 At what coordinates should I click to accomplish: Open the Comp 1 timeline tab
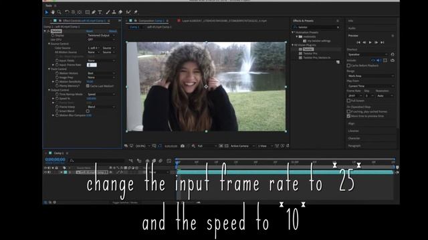[58, 153]
